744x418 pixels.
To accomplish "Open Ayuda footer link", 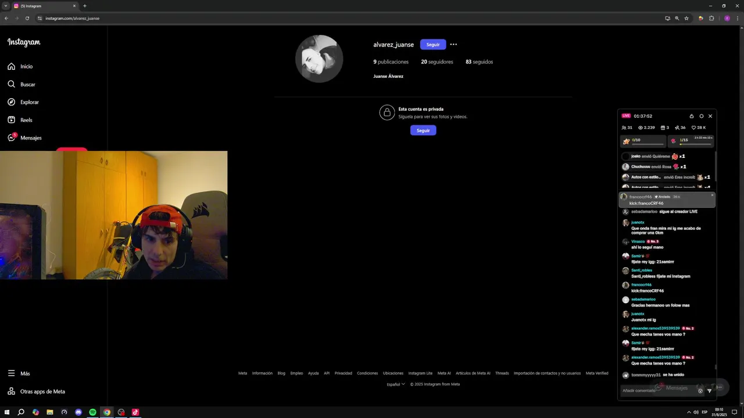I will 313,373.
